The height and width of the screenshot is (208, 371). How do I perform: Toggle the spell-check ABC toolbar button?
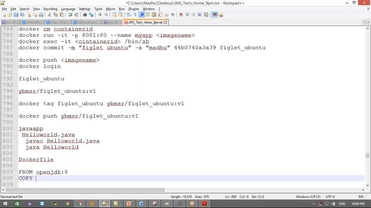[x=214, y=14]
